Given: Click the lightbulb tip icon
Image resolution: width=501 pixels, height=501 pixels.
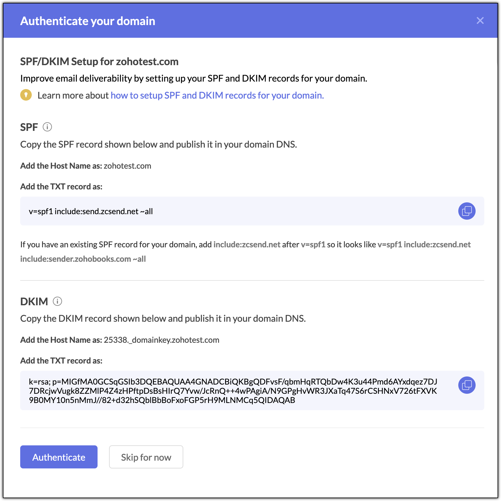Looking at the screenshot, I should [x=26, y=95].
